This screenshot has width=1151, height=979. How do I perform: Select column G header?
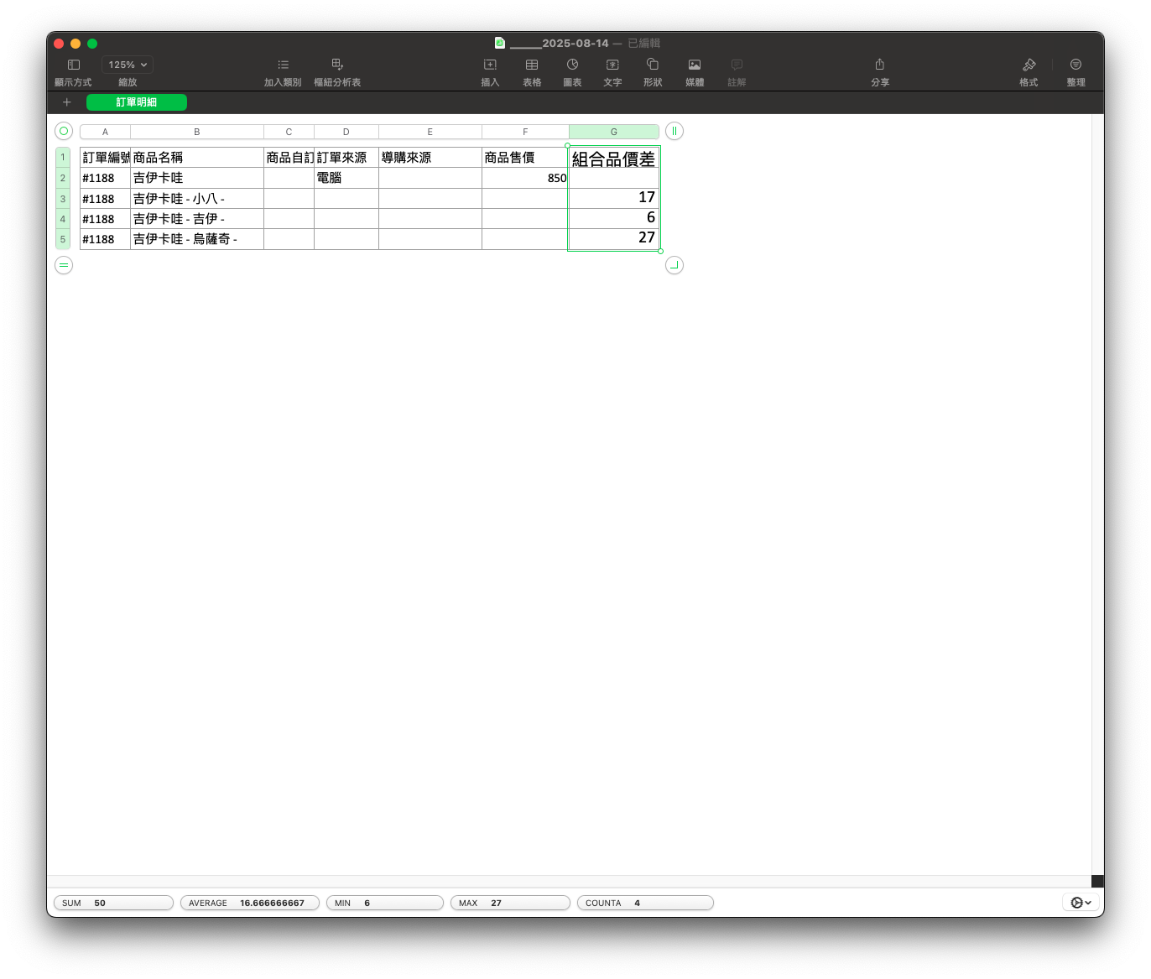pos(614,132)
